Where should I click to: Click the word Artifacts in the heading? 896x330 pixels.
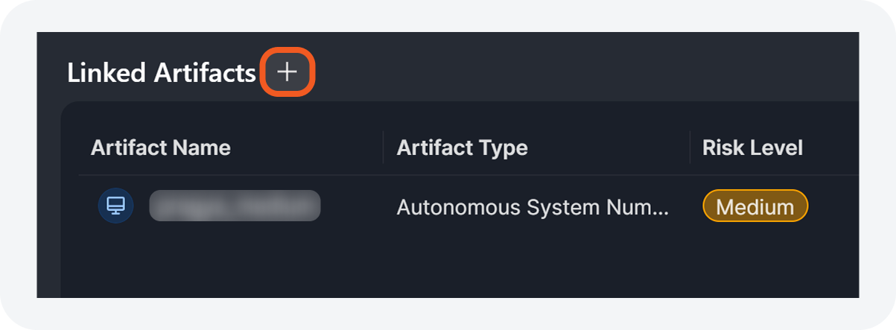[204, 73]
